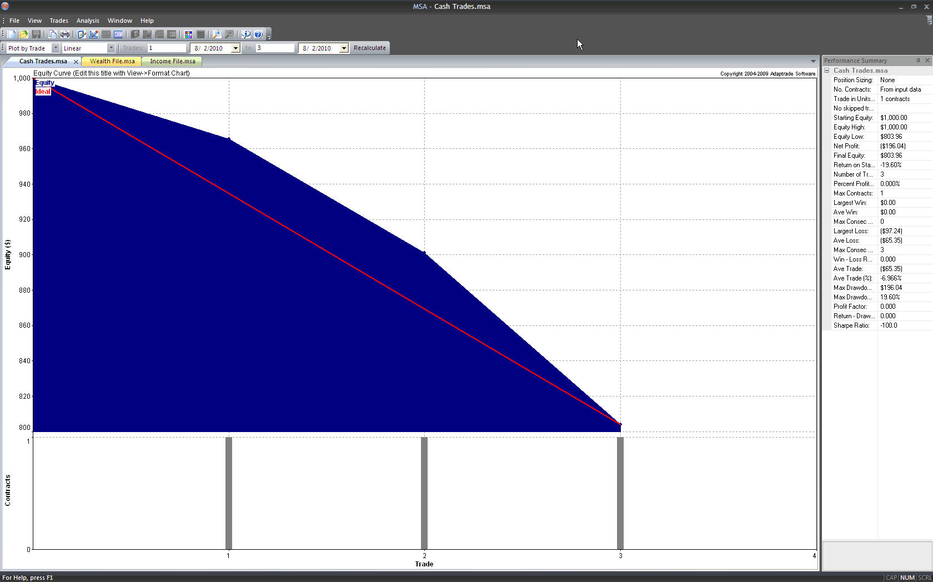Click the Copy toolbar icon
This screenshot has width=933, height=582.
pos(52,34)
